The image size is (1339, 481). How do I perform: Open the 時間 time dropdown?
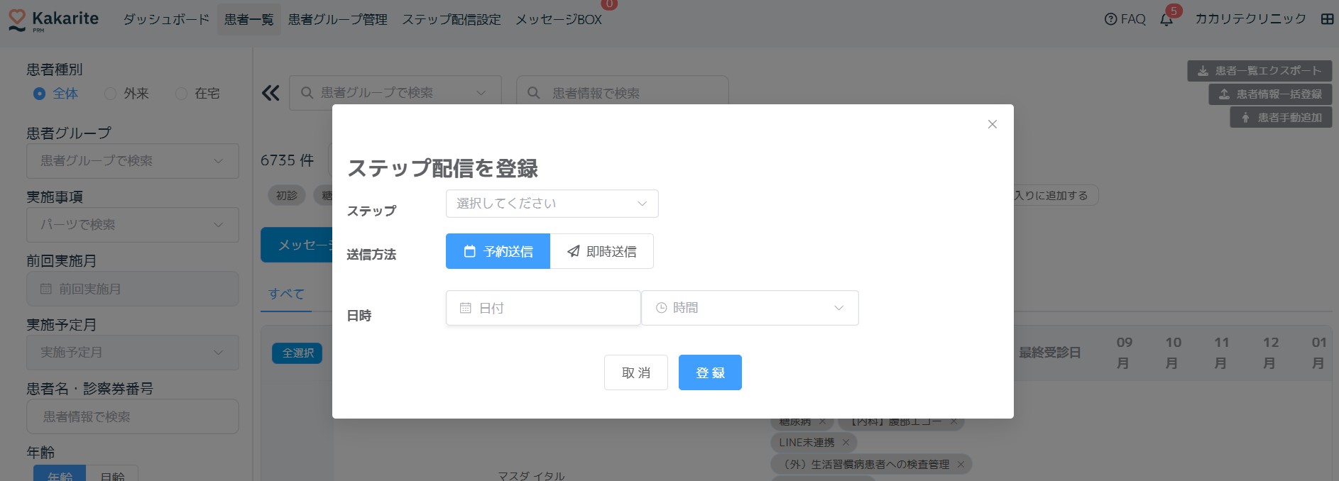pyautogui.click(x=750, y=308)
